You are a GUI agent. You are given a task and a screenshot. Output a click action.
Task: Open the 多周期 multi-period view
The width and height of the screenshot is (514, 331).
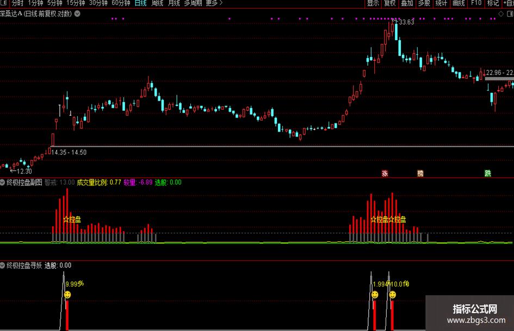(x=193, y=3)
